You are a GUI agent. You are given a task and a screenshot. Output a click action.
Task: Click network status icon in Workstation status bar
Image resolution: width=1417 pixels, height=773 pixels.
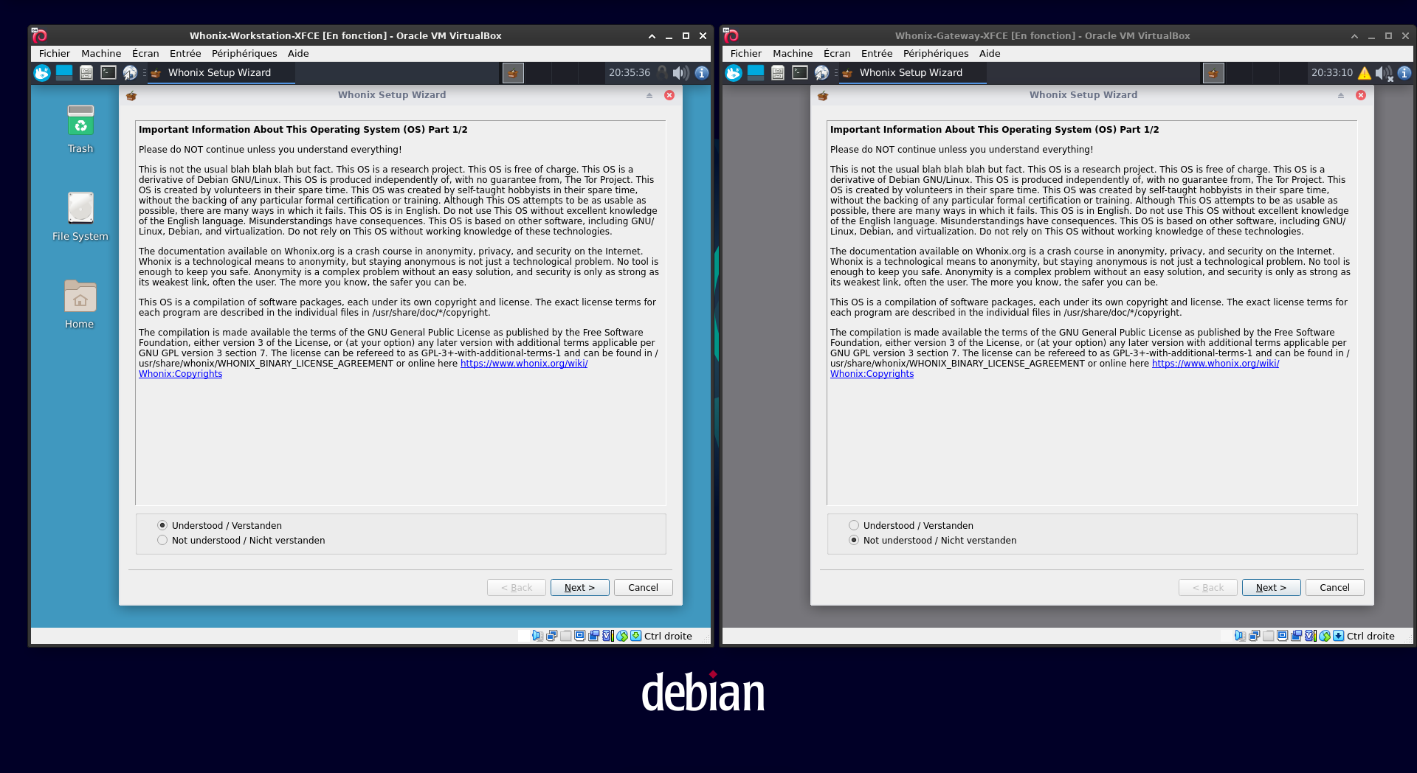(x=551, y=636)
